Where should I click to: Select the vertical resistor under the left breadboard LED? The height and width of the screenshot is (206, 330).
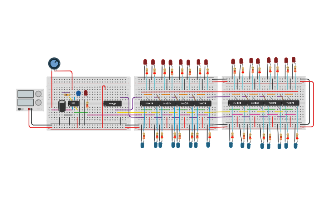(x=87, y=105)
